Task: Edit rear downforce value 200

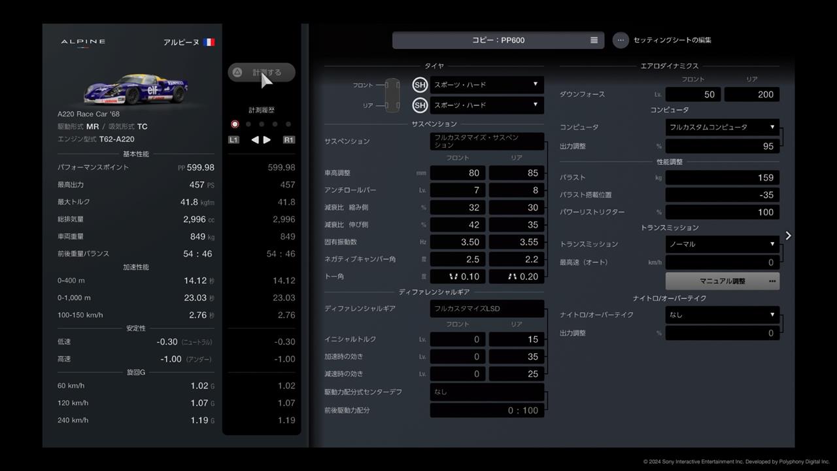Action: pos(752,95)
